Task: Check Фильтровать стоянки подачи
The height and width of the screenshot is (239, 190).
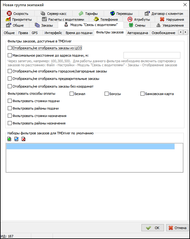Action: (x=10, y=101)
